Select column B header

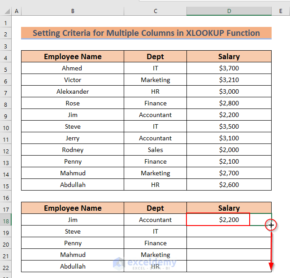(73, 11)
